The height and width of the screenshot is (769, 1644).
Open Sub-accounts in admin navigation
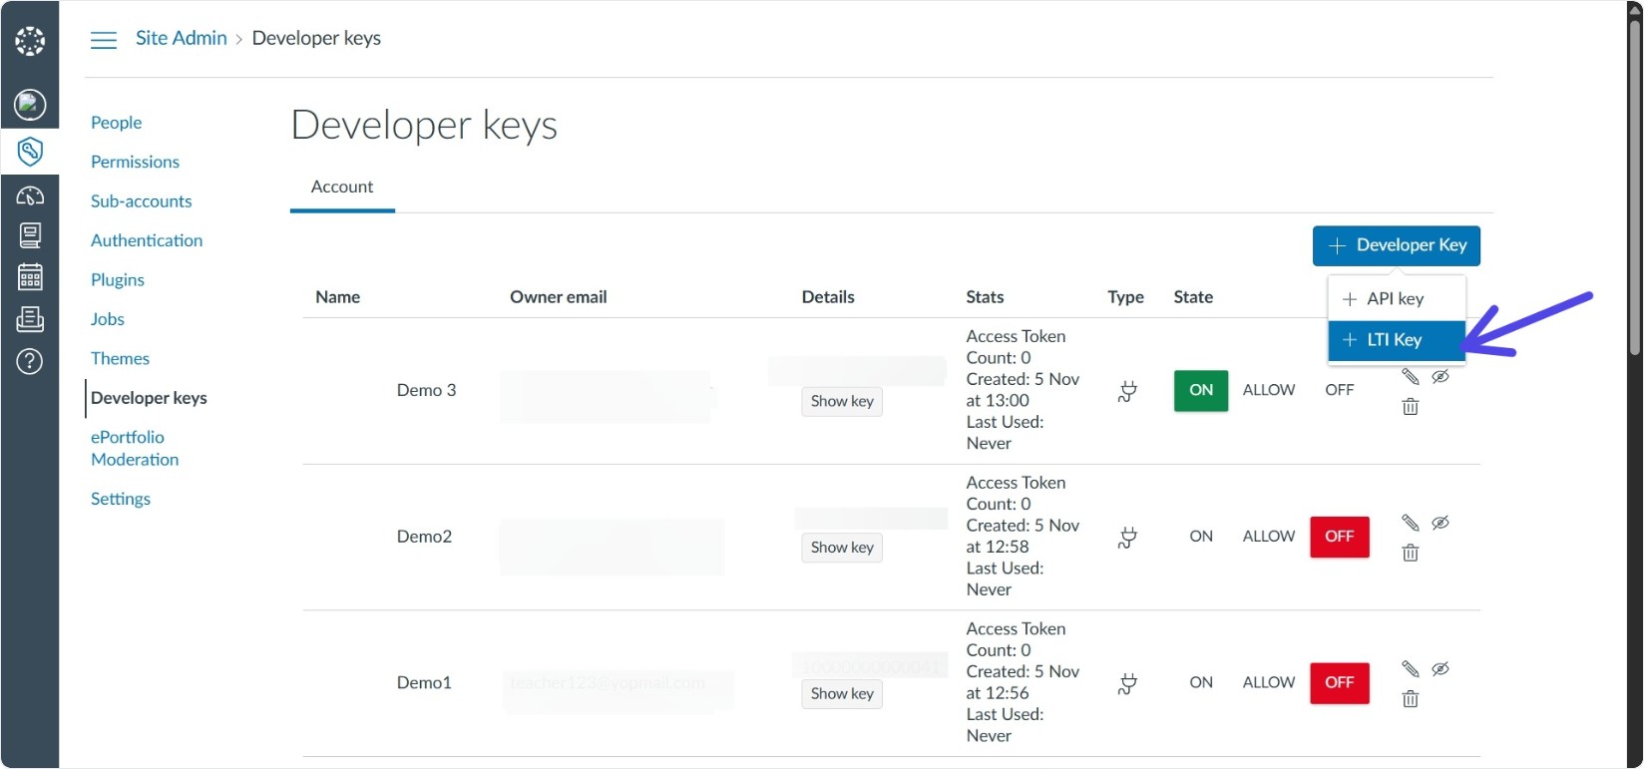pyautogui.click(x=142, y=201)
